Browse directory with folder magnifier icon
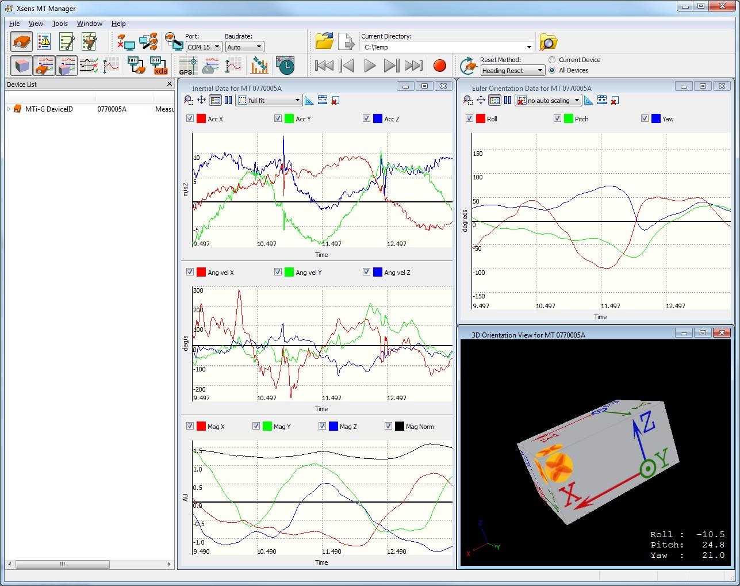The width and height of the screenshot is (740, 586). (x=548, y=42)
